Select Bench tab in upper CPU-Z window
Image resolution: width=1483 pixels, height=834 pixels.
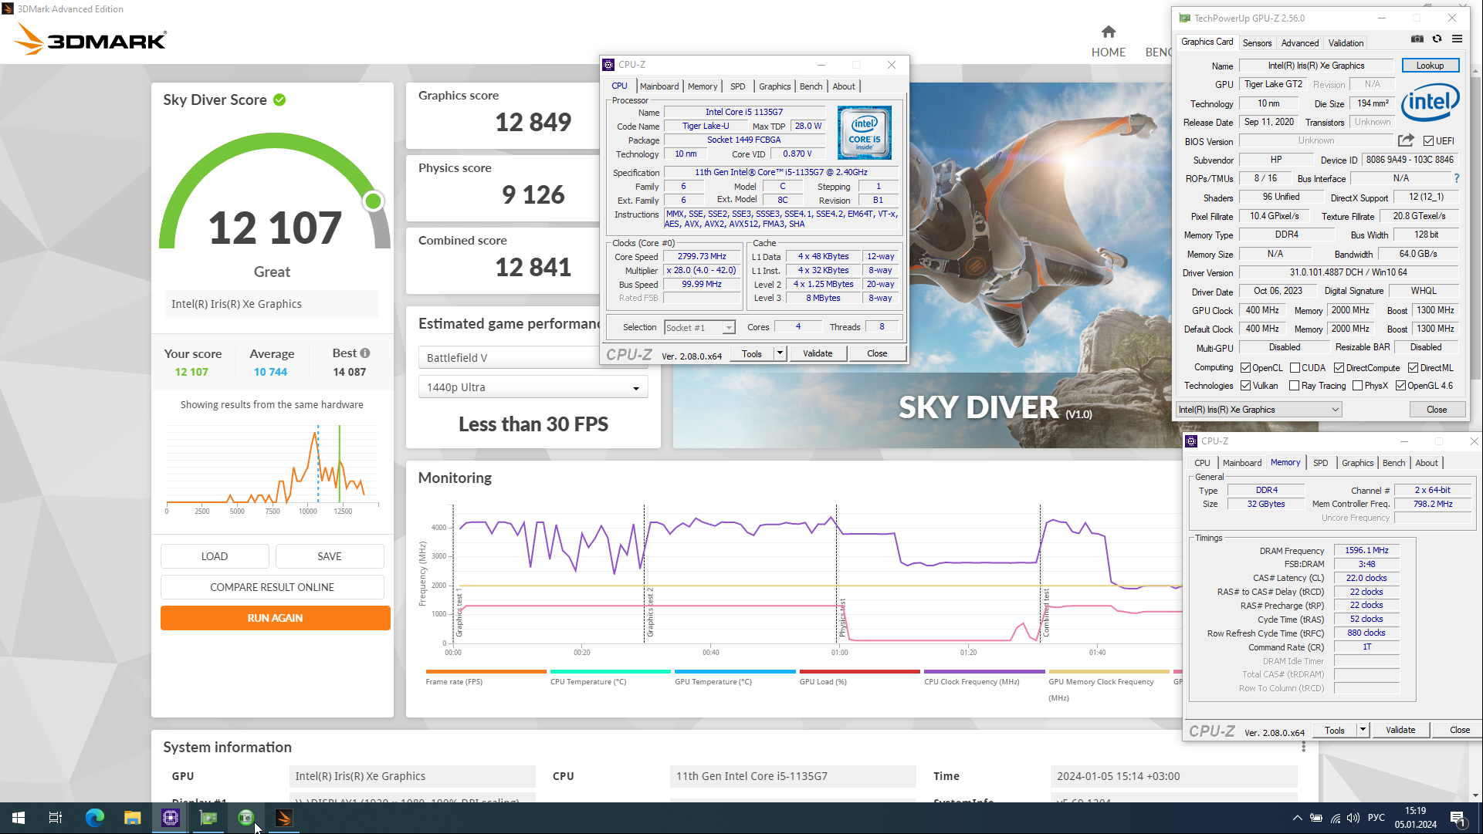811,86
